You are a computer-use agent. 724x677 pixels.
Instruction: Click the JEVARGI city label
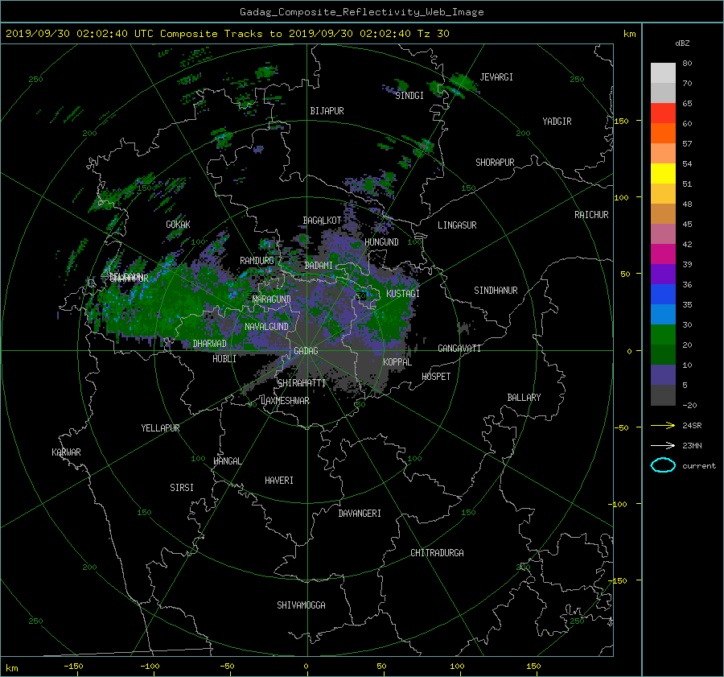(x=496, y=77)
